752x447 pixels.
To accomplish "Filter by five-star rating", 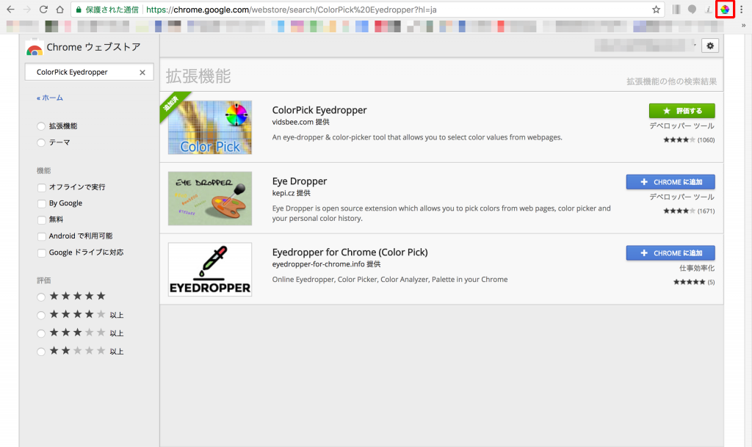I will [41, 297].
